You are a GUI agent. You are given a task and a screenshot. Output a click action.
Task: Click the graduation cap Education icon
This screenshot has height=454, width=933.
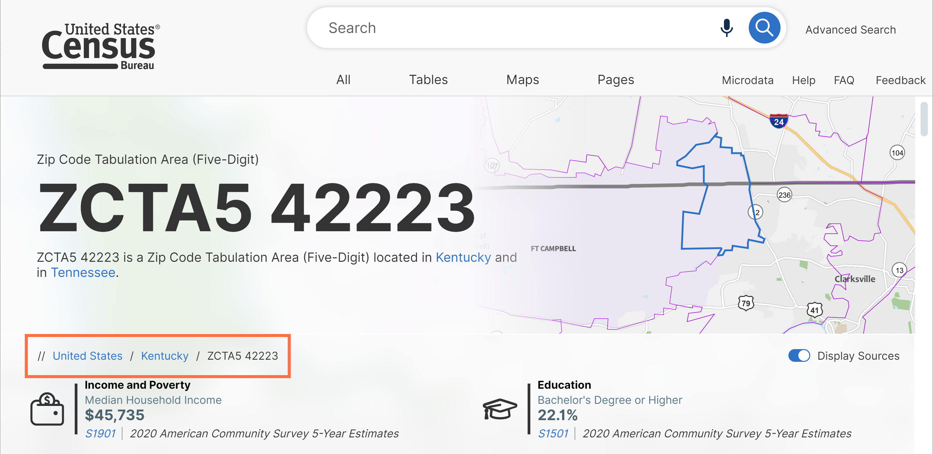500,409
